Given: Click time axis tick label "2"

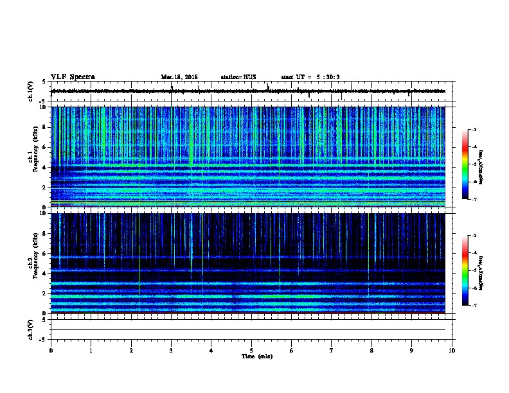Looking at the screenshot, I should point(131,350).
